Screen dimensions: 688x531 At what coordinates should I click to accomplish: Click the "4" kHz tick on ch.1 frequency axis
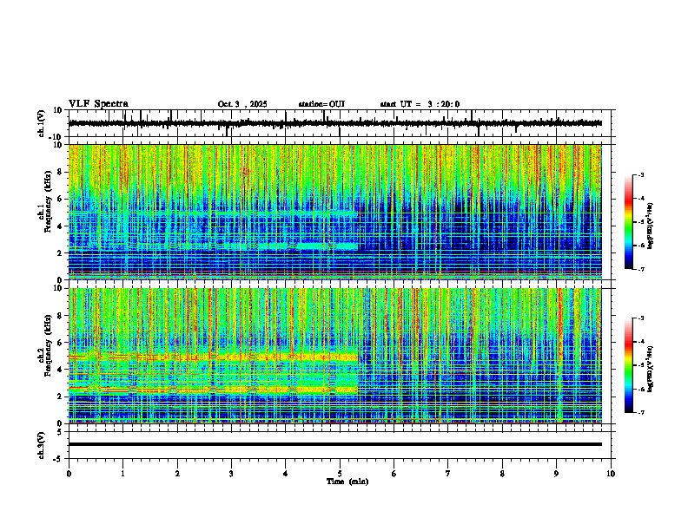tap(60, 226)
